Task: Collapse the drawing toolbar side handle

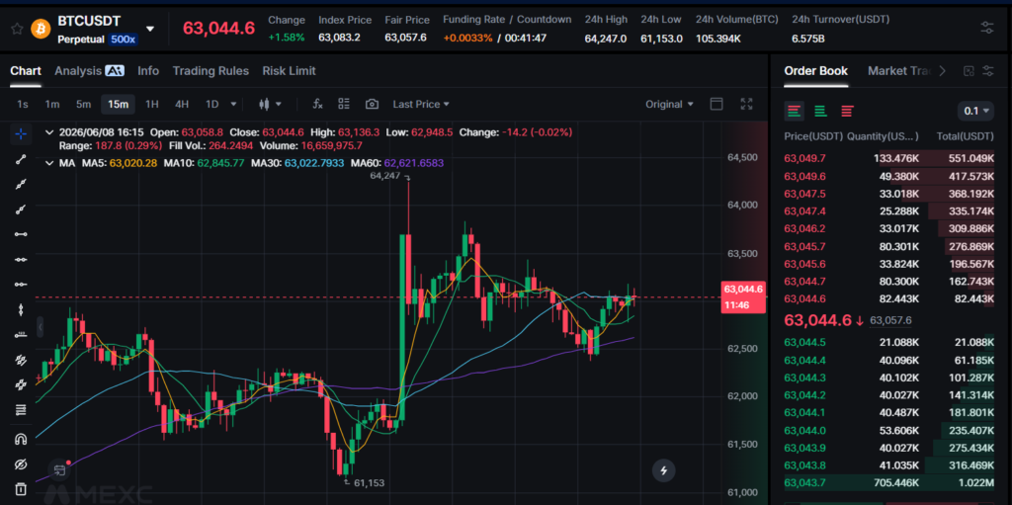Action: point(40,327)
